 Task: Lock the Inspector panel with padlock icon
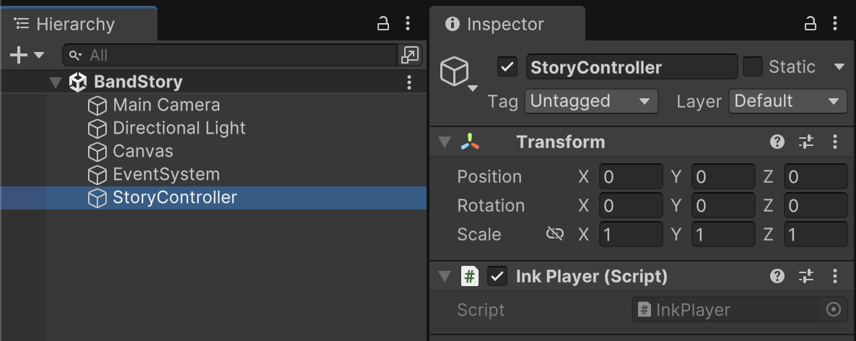point(811,24)
